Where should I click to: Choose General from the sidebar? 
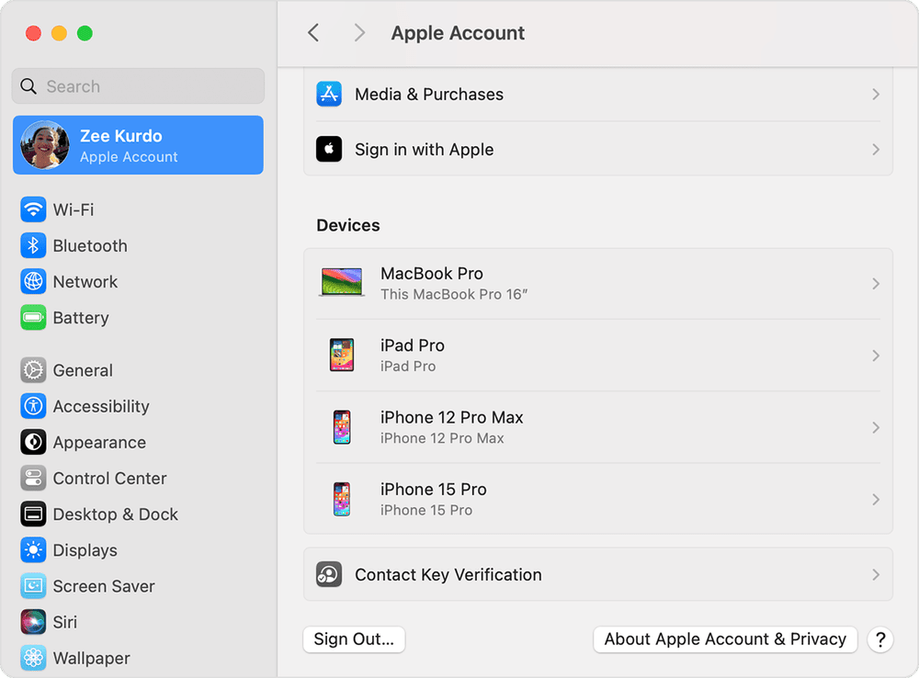coord(34,370)
